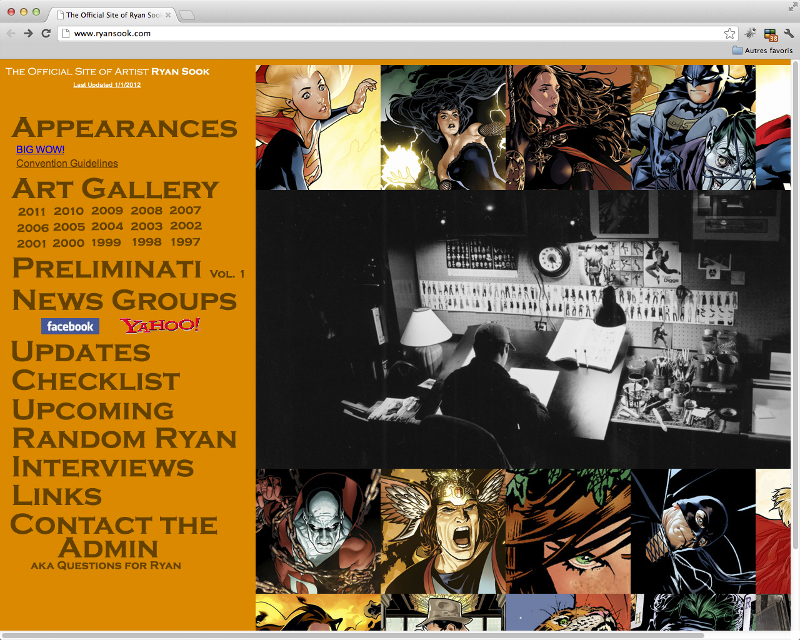This screenshot has width=800, height=640.
Task: Open the bug extension icon in toolbar
Action: point(751,33)
